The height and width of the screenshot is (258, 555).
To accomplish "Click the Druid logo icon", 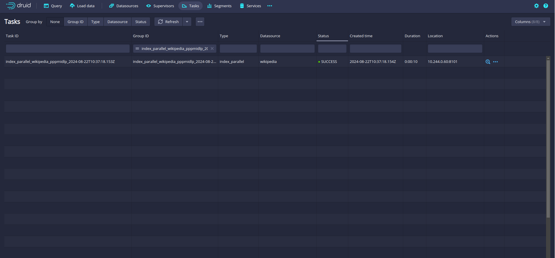I will tap(11, 6).
